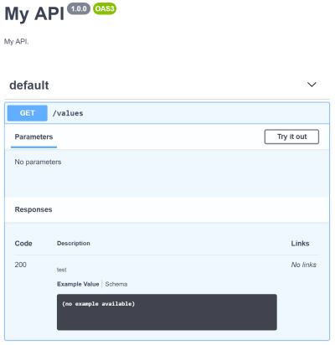Collapse the default section chevron

312,85
